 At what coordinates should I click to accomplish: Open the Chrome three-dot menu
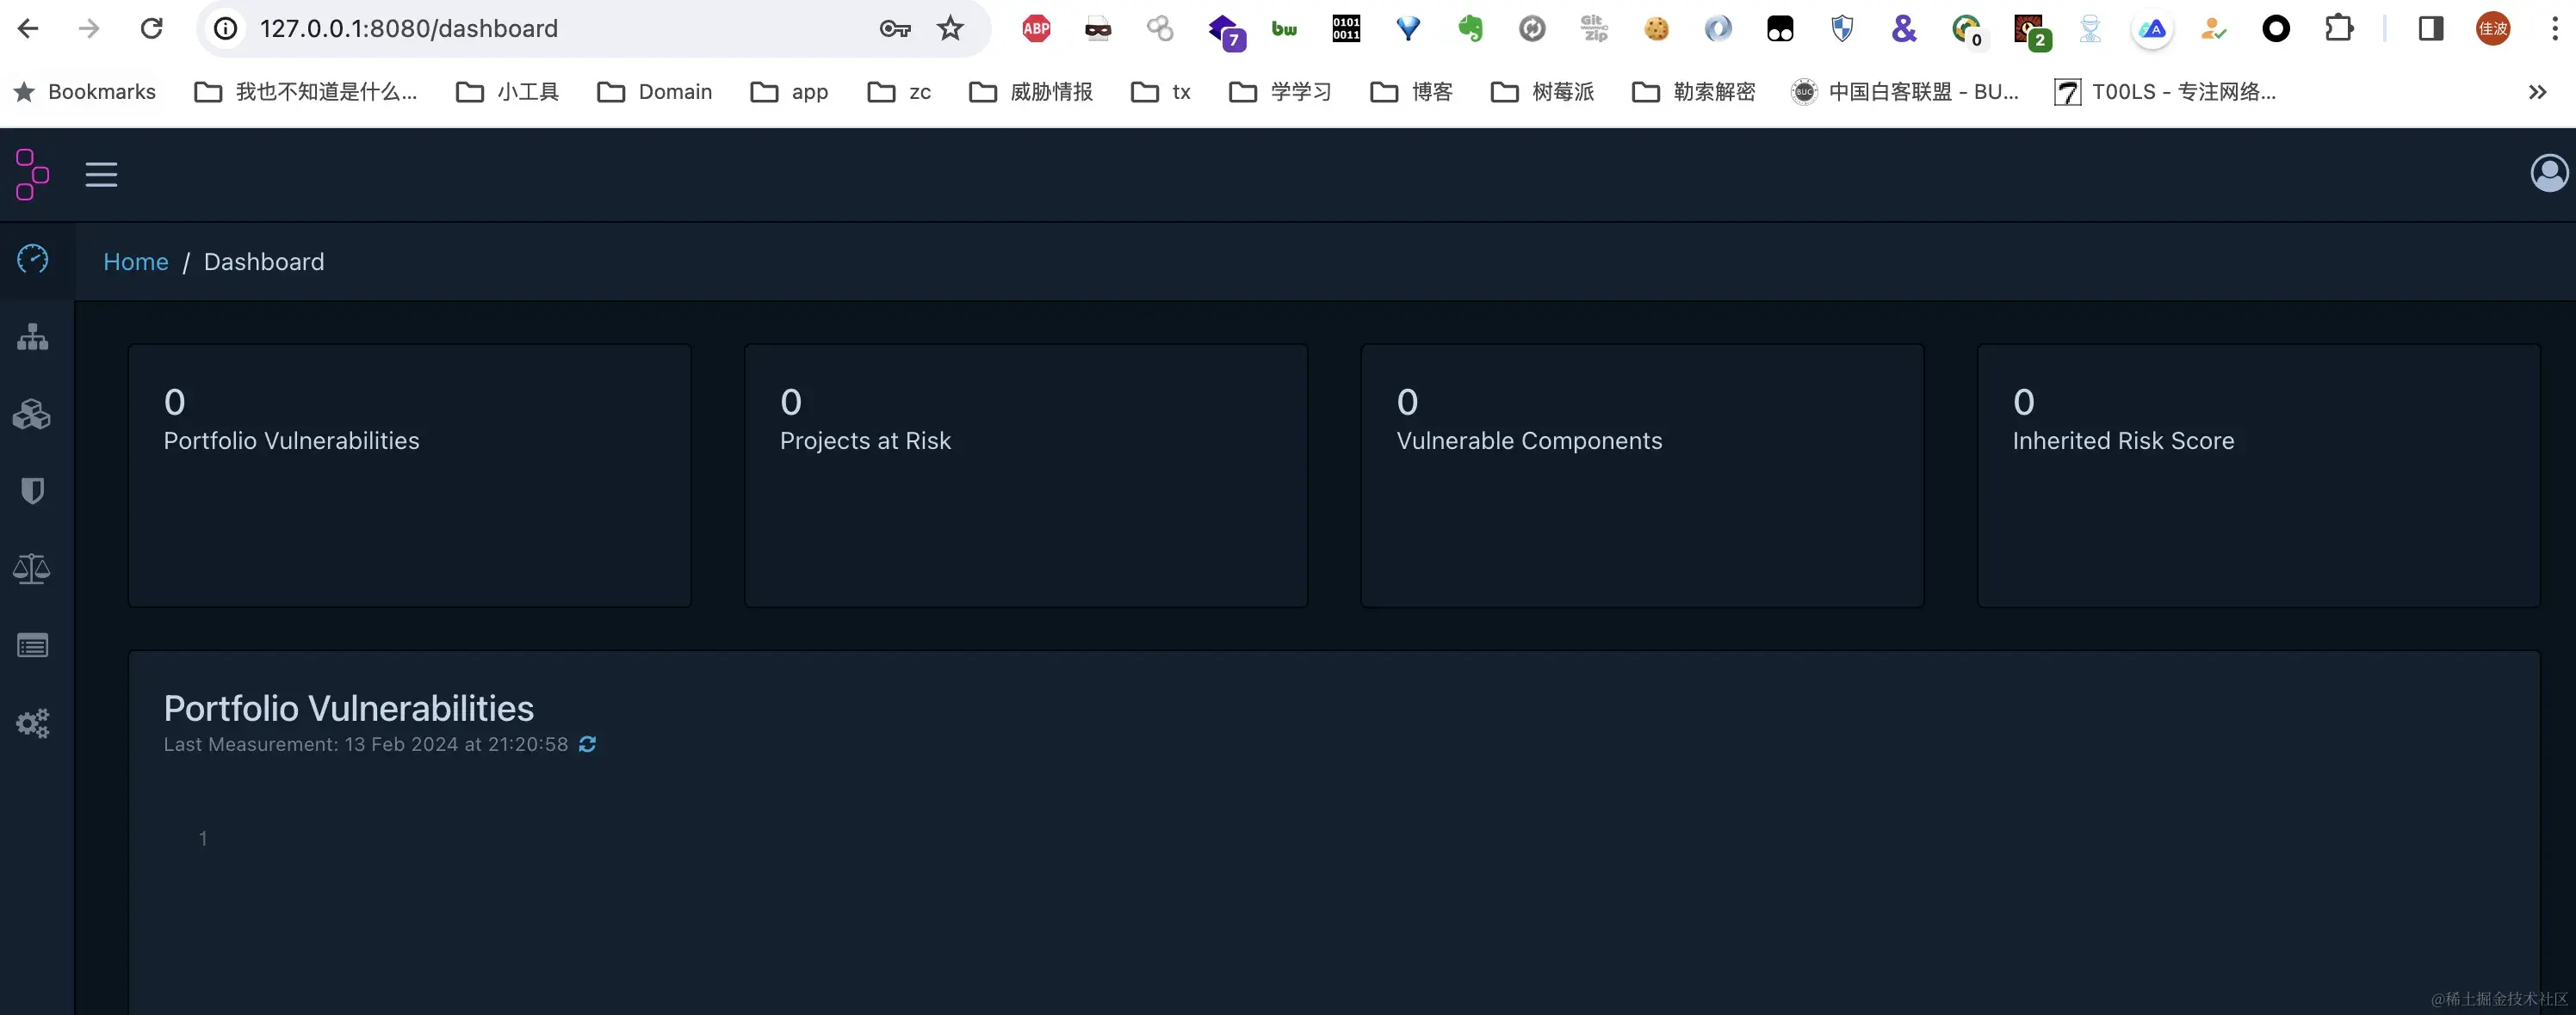[x=2554, y=28]
